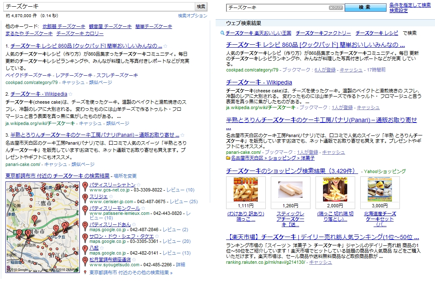435x283 pixels.
Task: Click the small pin icon next to その他の検索結果
Action: tap(85, 273)
